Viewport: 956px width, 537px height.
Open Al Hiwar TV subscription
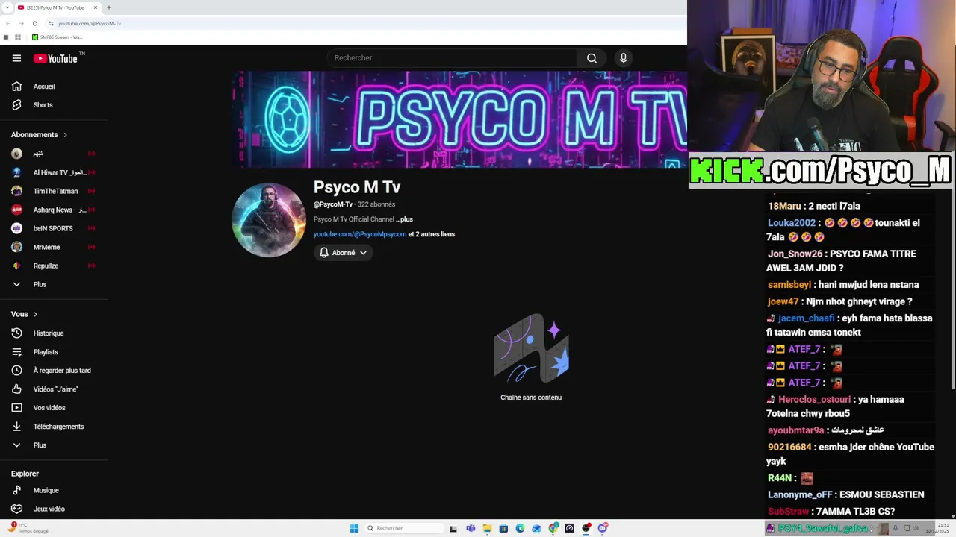(x=54, y=172)
